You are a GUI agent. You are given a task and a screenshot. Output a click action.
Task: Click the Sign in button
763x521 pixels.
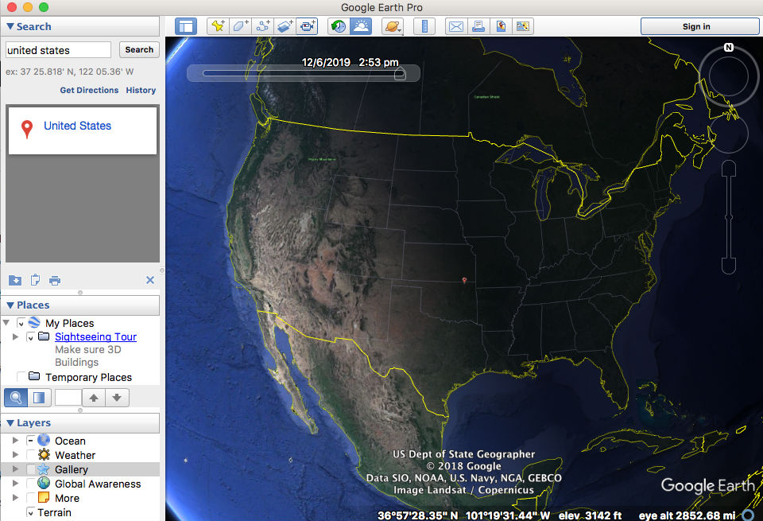(x=699, y=26)
